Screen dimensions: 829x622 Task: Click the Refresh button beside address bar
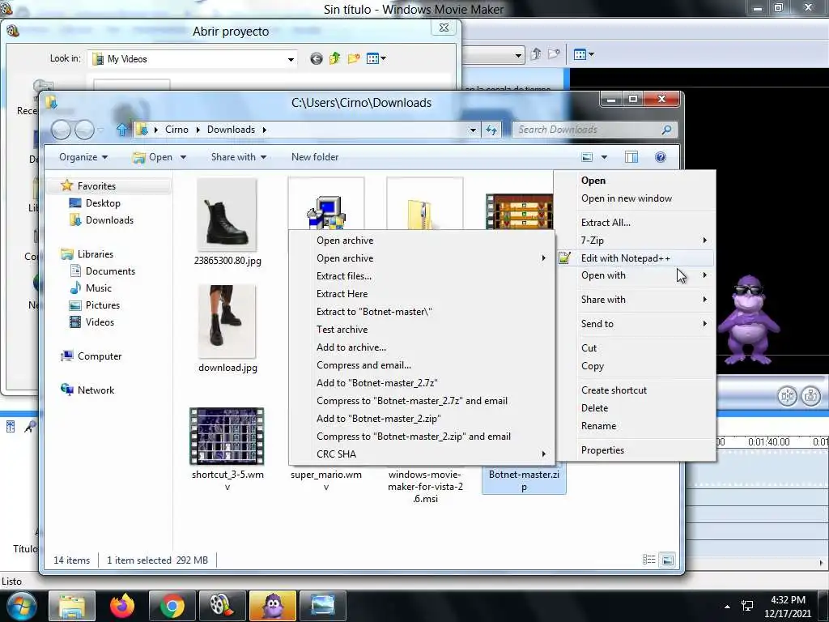pyautogui.click(x=491, y=130)
